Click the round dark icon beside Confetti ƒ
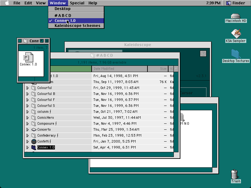 [x=34, y=142]
